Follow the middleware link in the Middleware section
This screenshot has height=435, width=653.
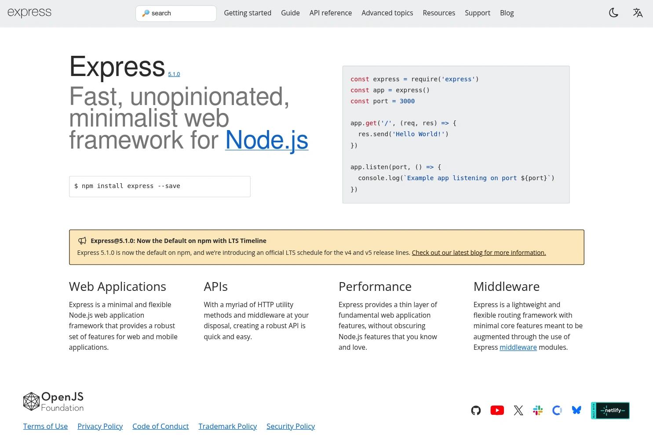(x=518, y=347)
